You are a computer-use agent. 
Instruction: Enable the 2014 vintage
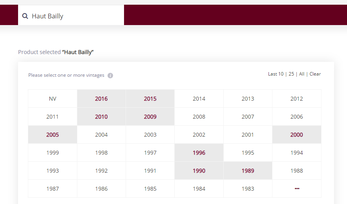coord(199,99)
